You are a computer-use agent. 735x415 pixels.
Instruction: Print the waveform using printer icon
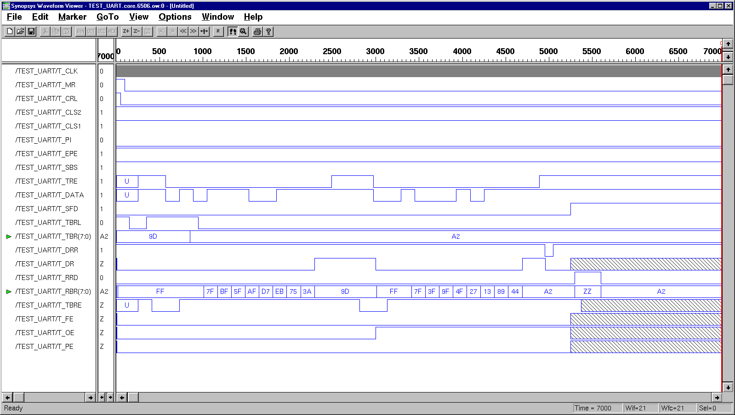[x=257, y=31]
